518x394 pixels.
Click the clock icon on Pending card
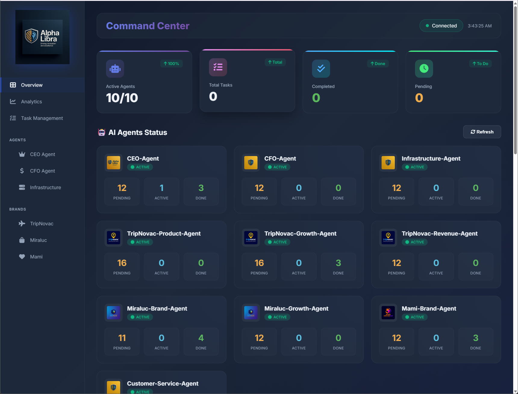tap(424, 69)
